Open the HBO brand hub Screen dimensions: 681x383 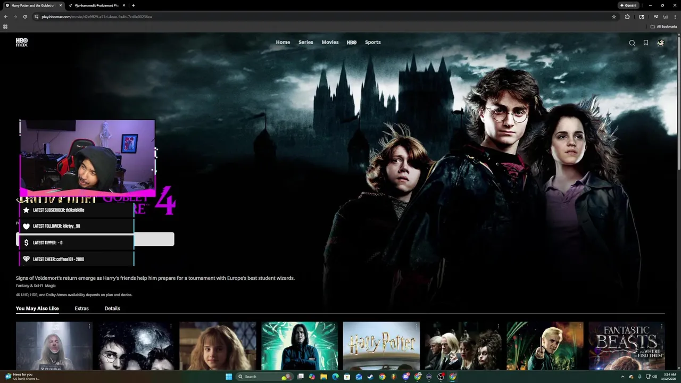(x=352, y=43)
